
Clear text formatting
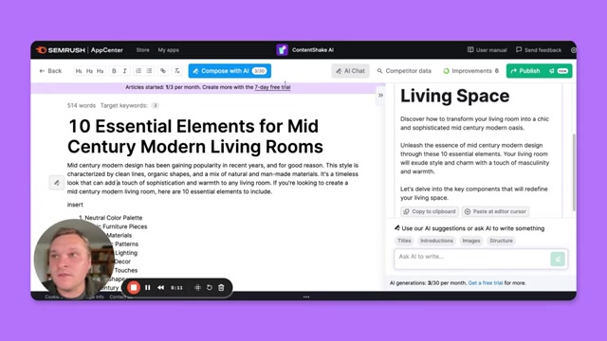coord(177,71)
